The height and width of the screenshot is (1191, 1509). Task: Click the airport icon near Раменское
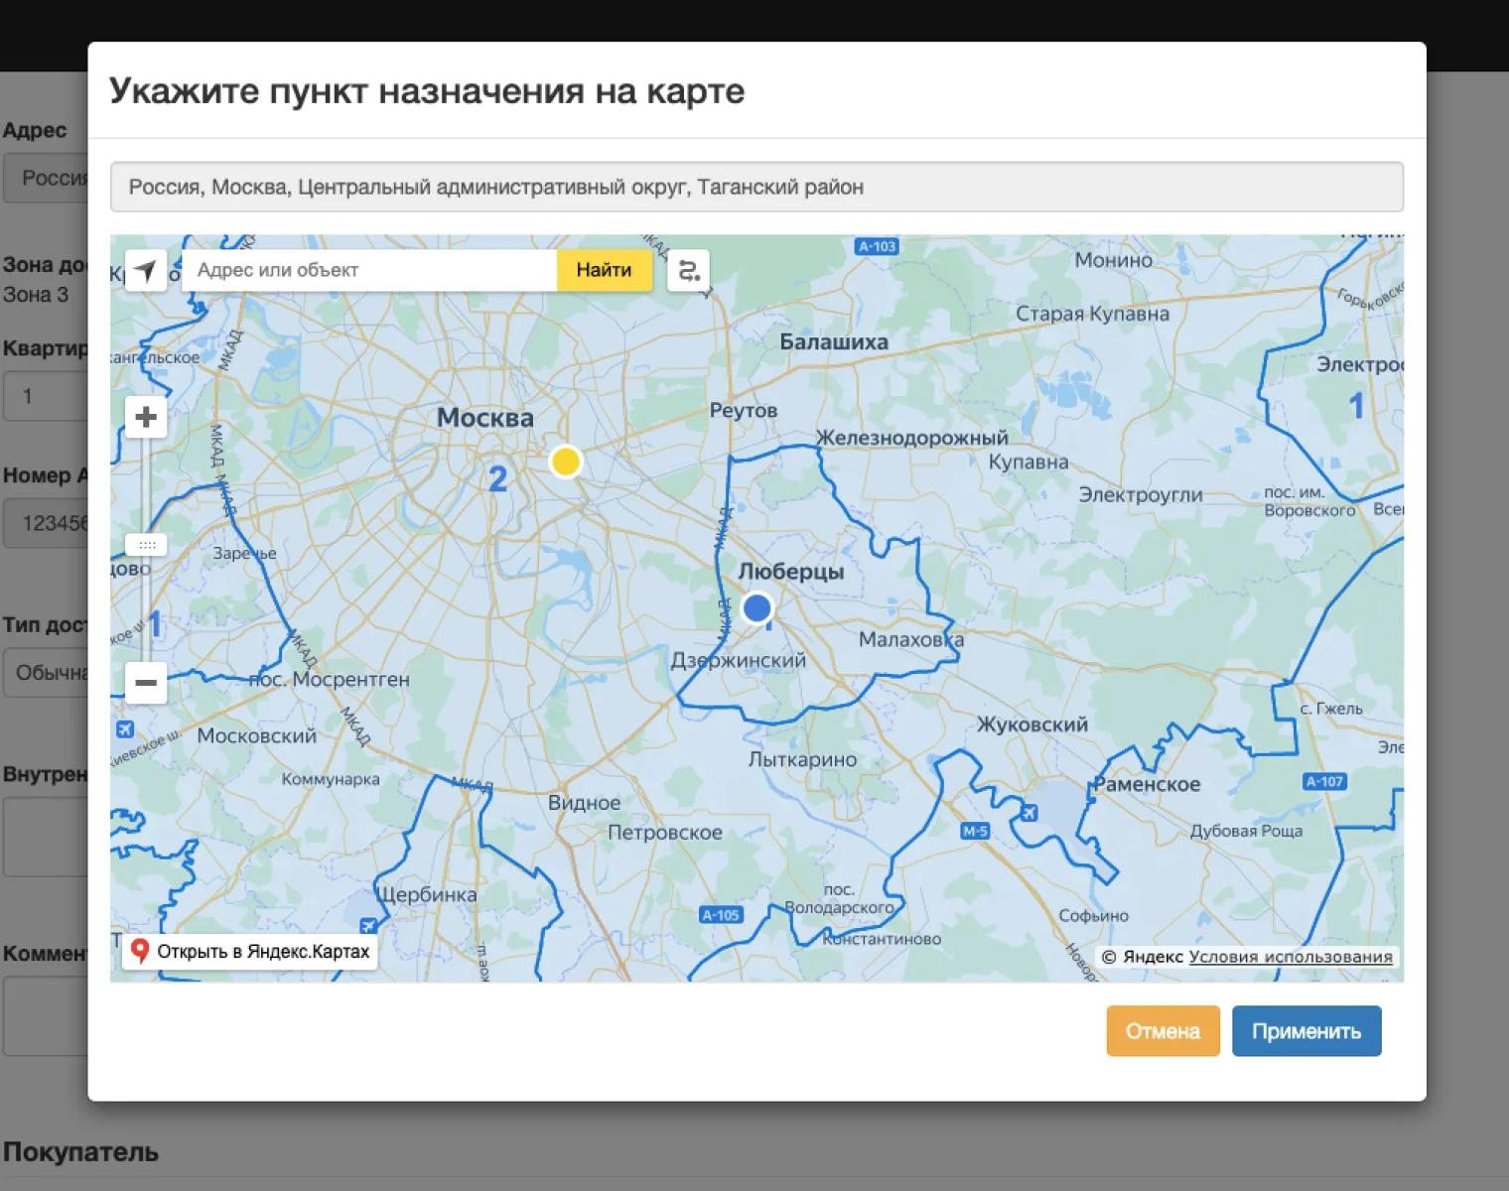[x=1029, y=813]
